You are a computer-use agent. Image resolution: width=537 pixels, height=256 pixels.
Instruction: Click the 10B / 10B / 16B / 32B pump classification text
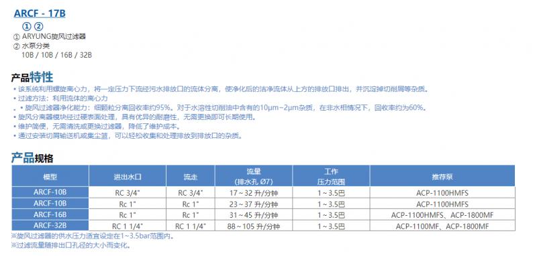pos(57,55)
